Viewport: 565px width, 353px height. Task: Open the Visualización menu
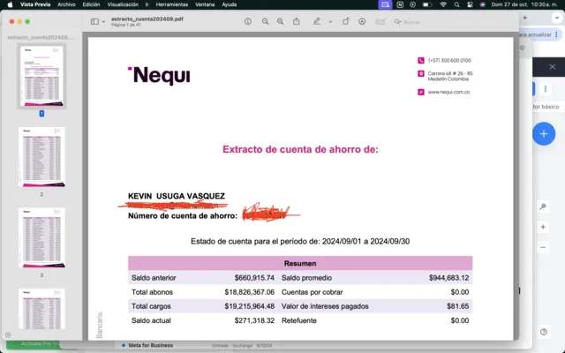(x=123, y=4)
